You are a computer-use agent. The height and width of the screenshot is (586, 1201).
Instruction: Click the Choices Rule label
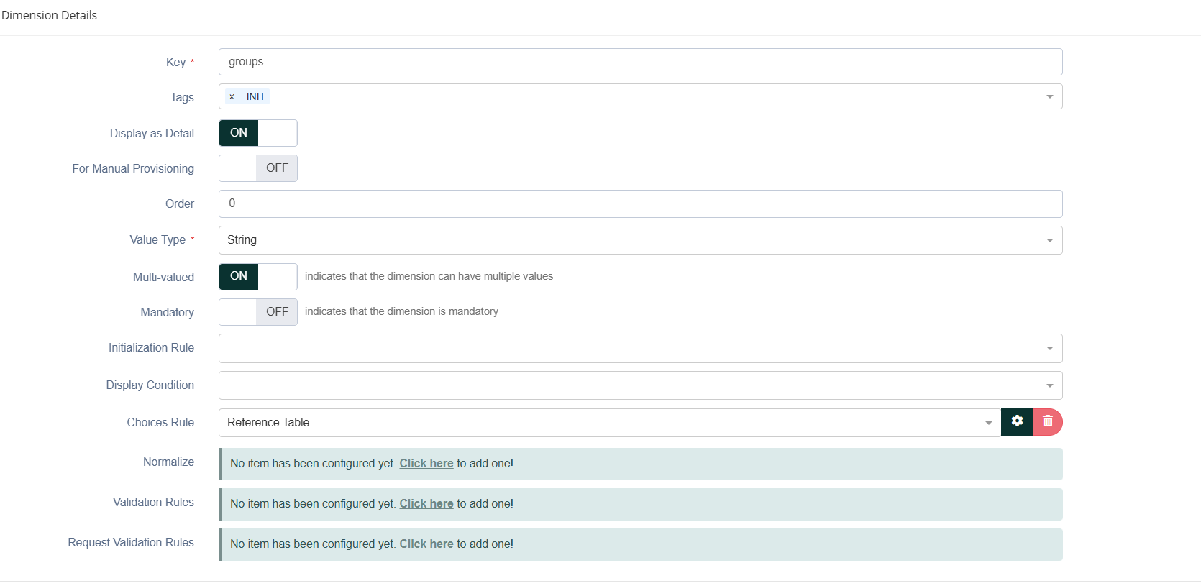coord(160,422)
